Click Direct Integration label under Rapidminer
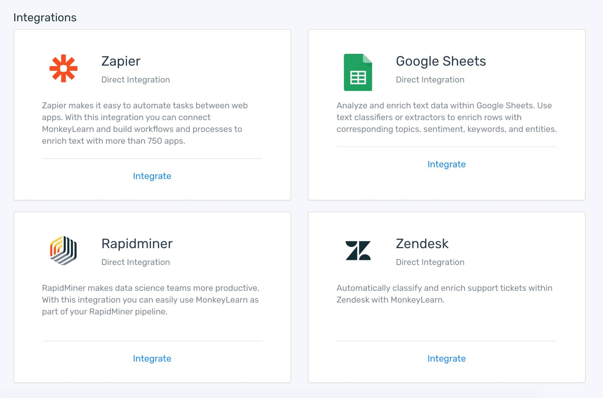The width and height of the screenshot is (603, 398). (x=135, y=262)
